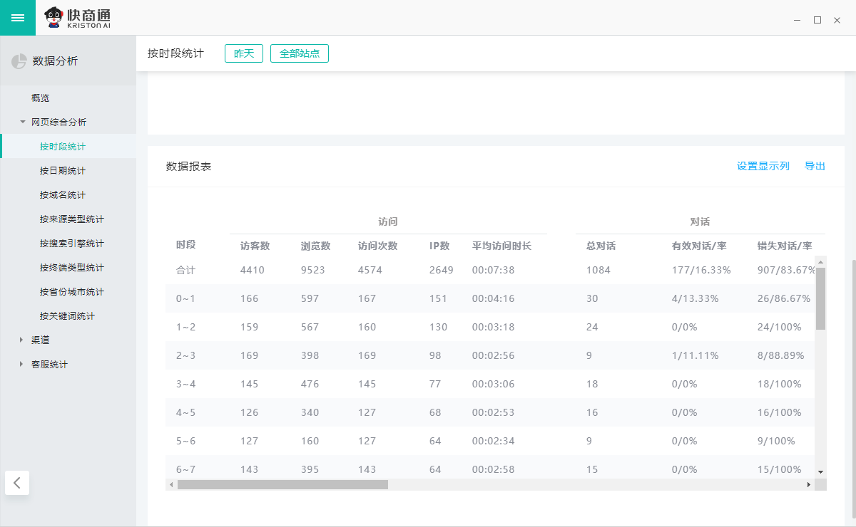Click the vertical table scrollbar thumb
The image size is (856, 527).
(820, 298)
